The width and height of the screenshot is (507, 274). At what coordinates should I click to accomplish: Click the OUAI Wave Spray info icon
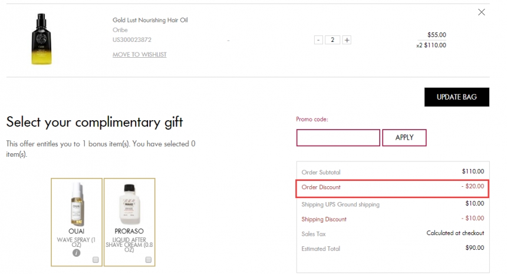tap(76, 253)
